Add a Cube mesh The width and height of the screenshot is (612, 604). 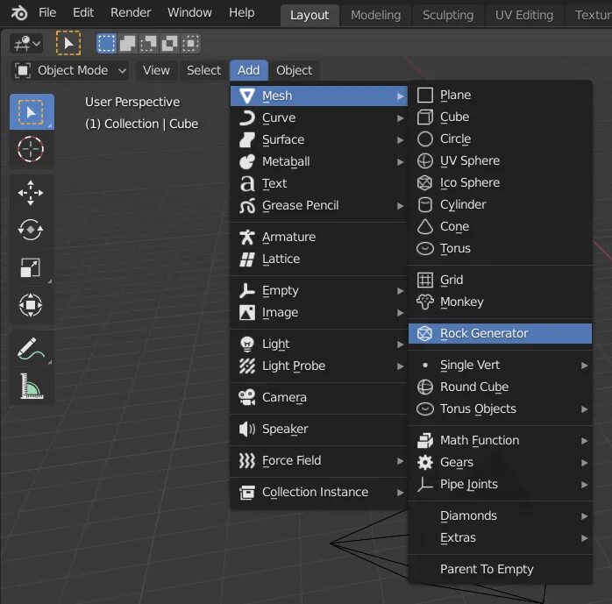(500, 117)
